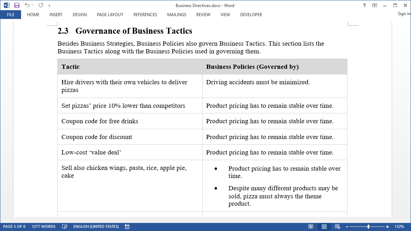Viewport: 411px width, 231px height.
Task: Select the REFERENCES ribbon tab
Action: (145, 15)
